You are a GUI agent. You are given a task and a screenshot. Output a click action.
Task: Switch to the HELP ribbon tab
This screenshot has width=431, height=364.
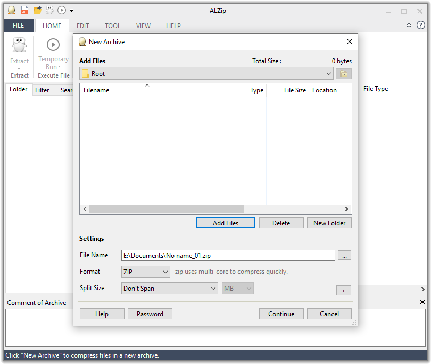(x=173, y=26)
